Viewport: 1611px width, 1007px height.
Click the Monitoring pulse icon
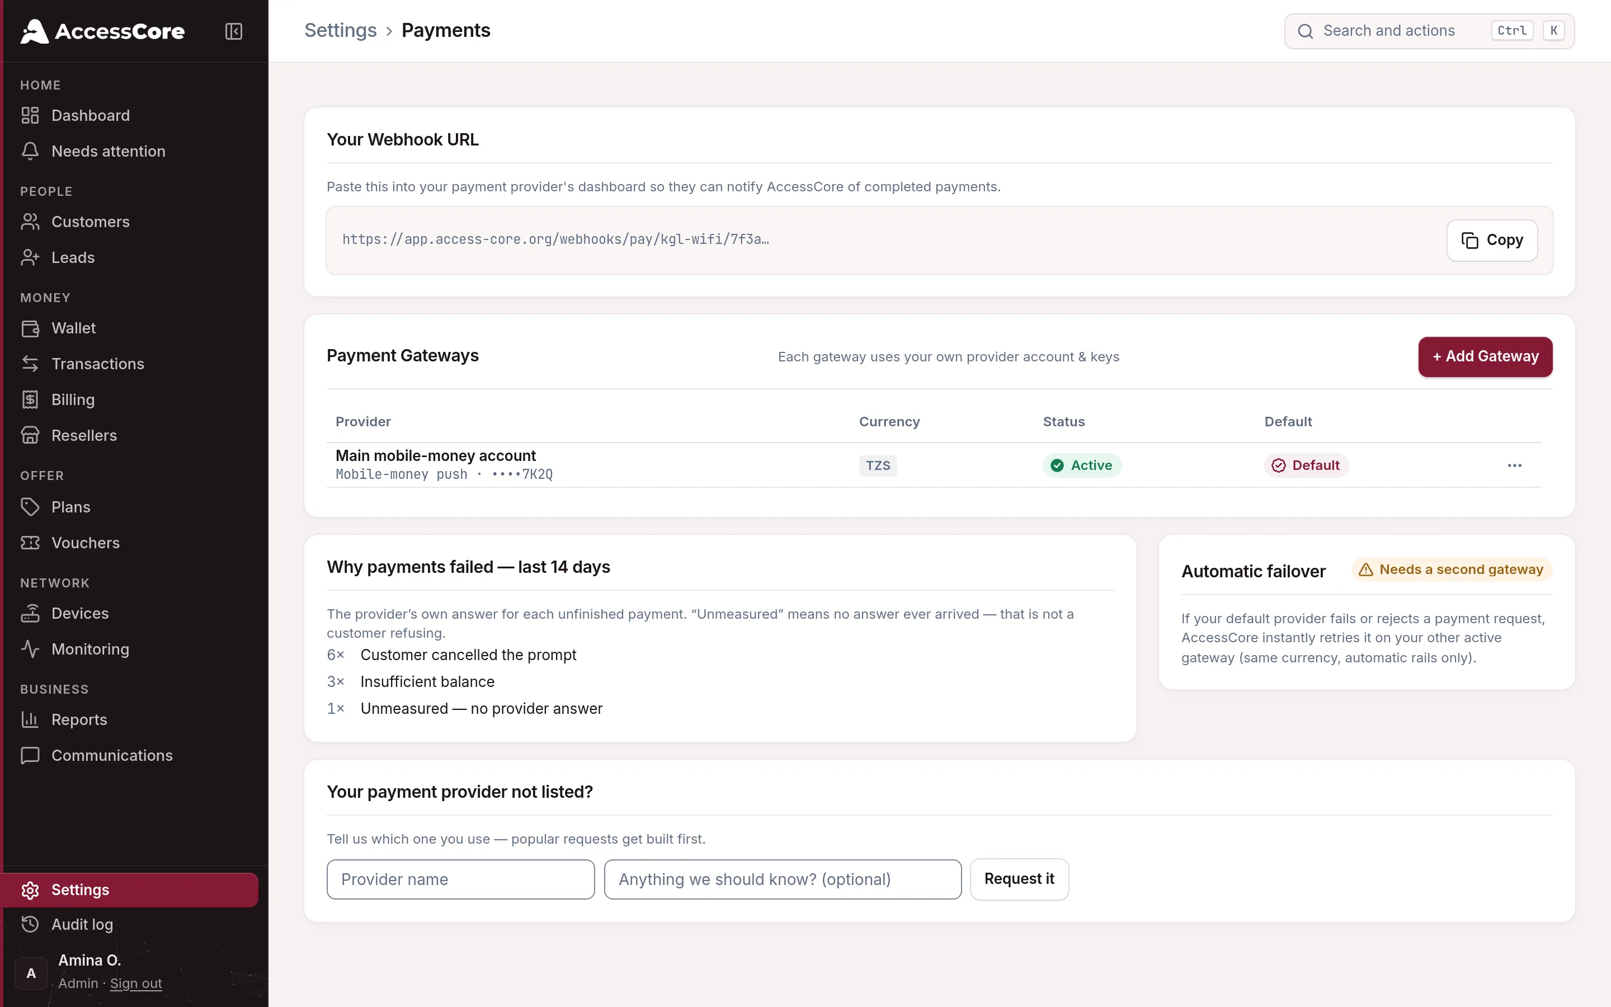(30, 650)
